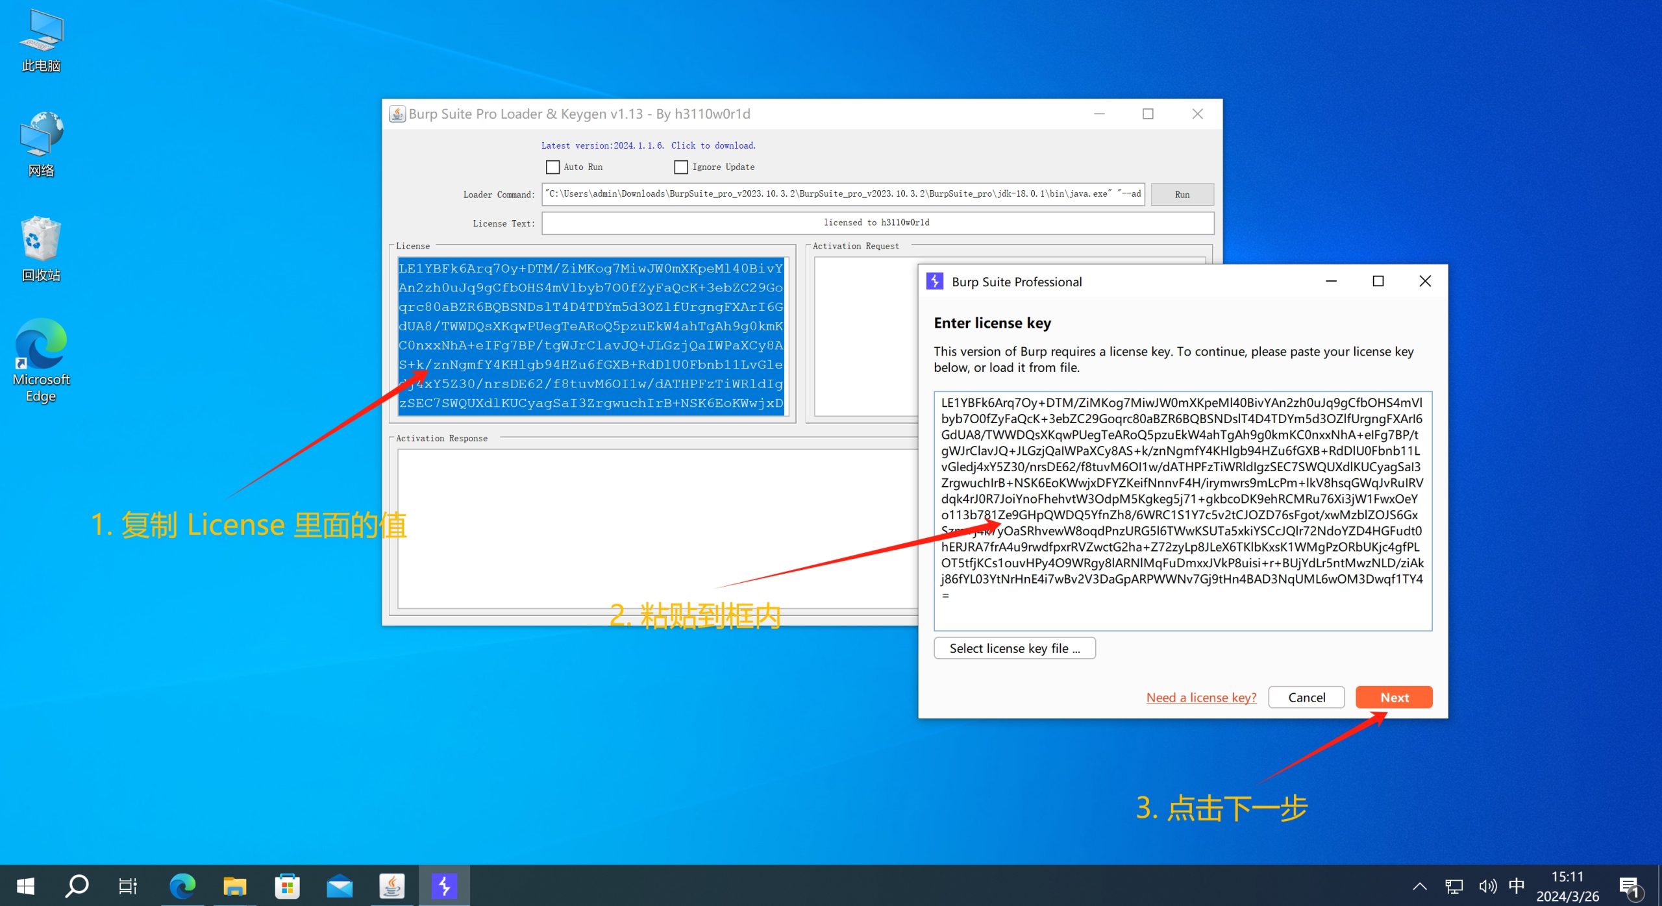This screenshot has height=906, width=1662.
Task: Minimize the Burp Suite Professional dialog
Action: tap(1331, 281)
